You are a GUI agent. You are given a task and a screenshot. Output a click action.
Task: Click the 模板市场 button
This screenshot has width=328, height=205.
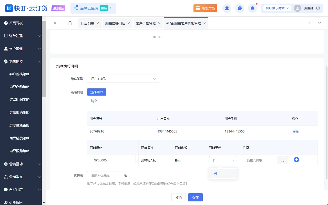(x=205, y=8)
